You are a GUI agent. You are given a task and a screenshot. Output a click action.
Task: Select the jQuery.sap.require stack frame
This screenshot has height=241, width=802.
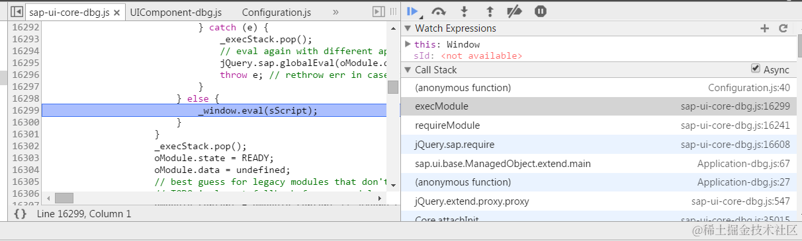(x=599, y=145)
